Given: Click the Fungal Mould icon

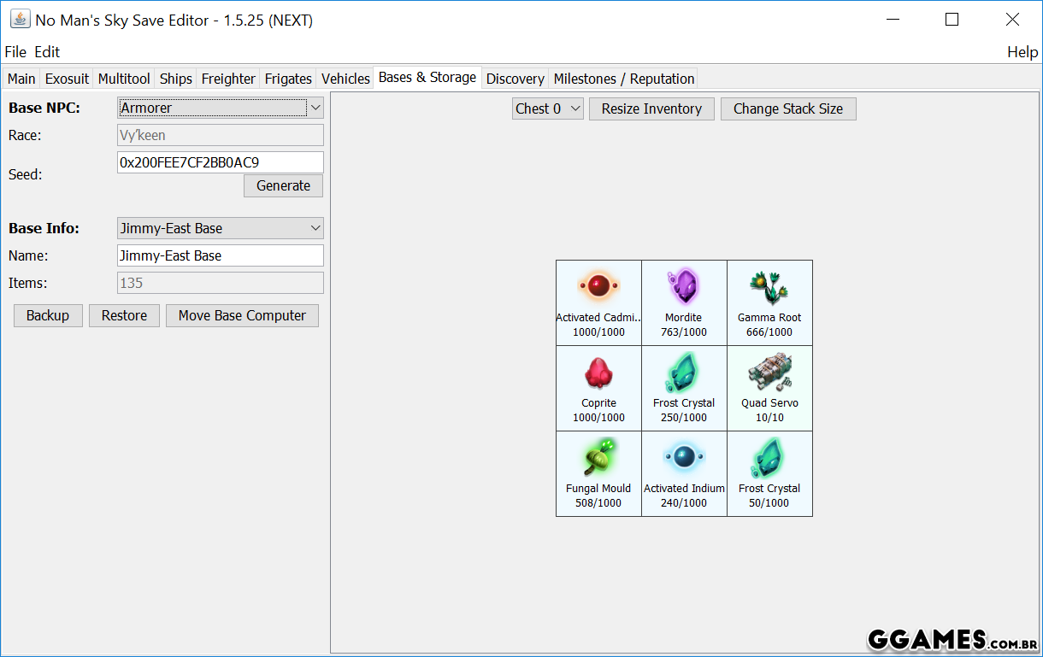Looking at the screenshot, I should click(x=598, y=458).
